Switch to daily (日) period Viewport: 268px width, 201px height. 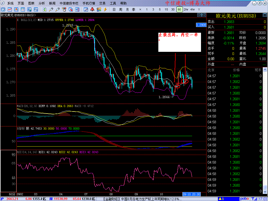(x=114, y=10)
